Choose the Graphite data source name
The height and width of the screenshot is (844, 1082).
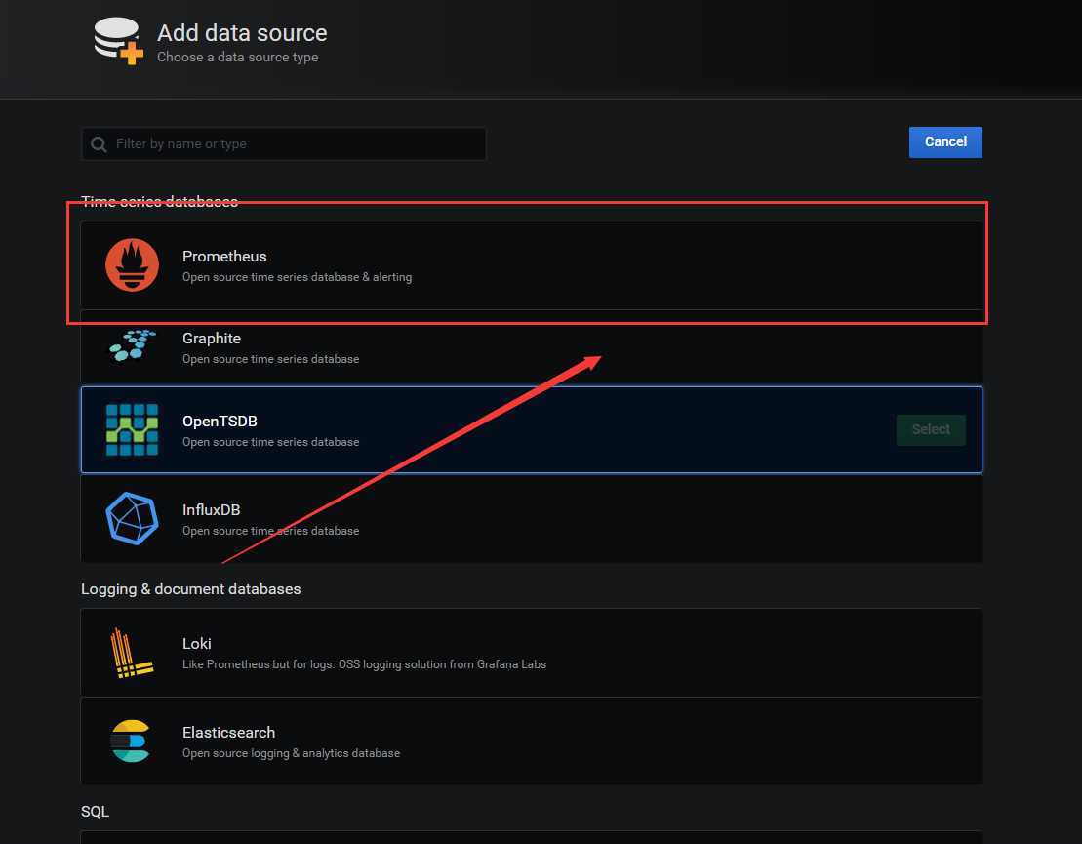[212, 339]
